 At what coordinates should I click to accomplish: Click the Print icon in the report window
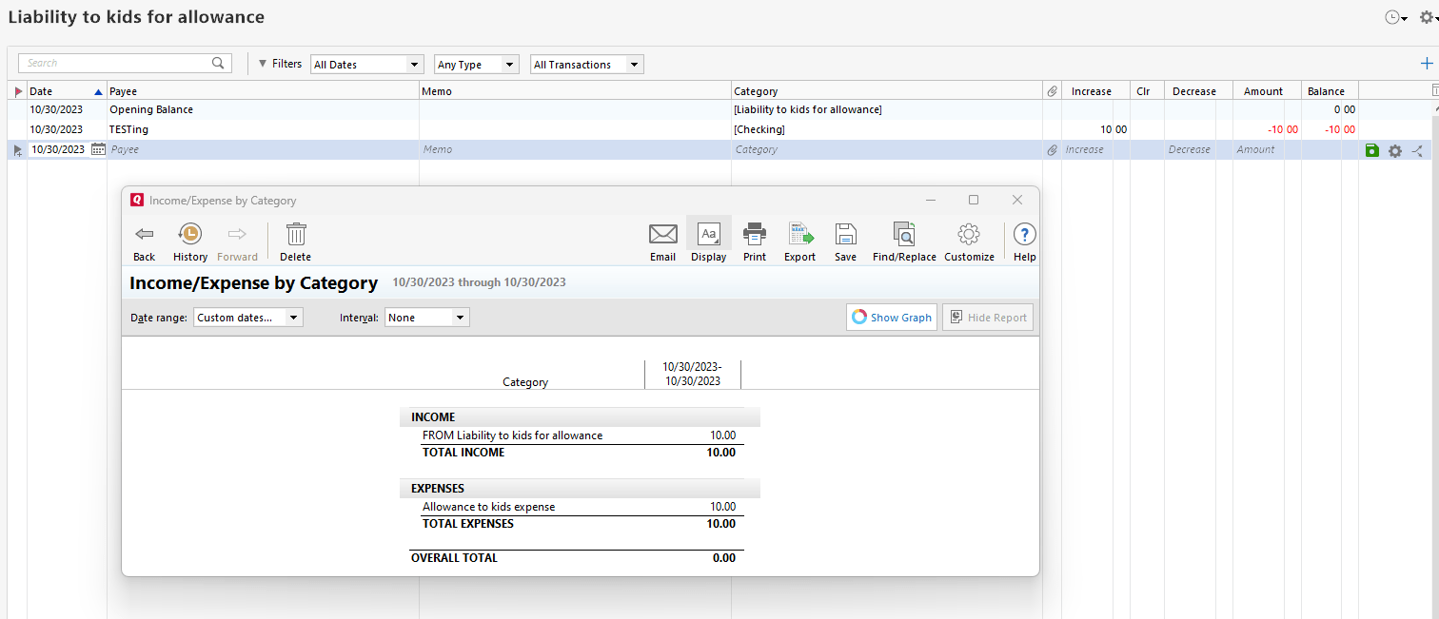[x=754, y=241]
